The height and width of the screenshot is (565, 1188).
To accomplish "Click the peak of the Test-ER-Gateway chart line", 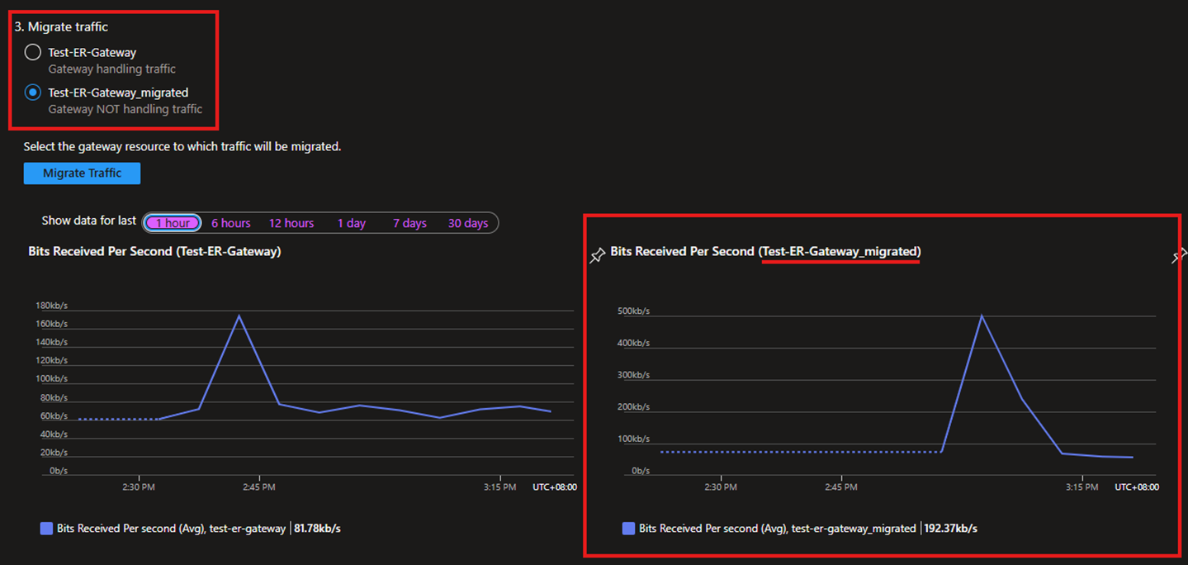I will coord(239,316).
